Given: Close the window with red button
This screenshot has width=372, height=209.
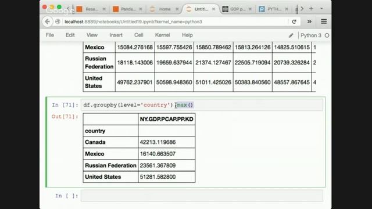Looking at the screenshot, I should coord(44,7).
